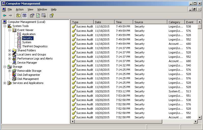Expand Performance Logs and Alerts node
This screenshot has width=203, height=130.
tap(10, 59)
